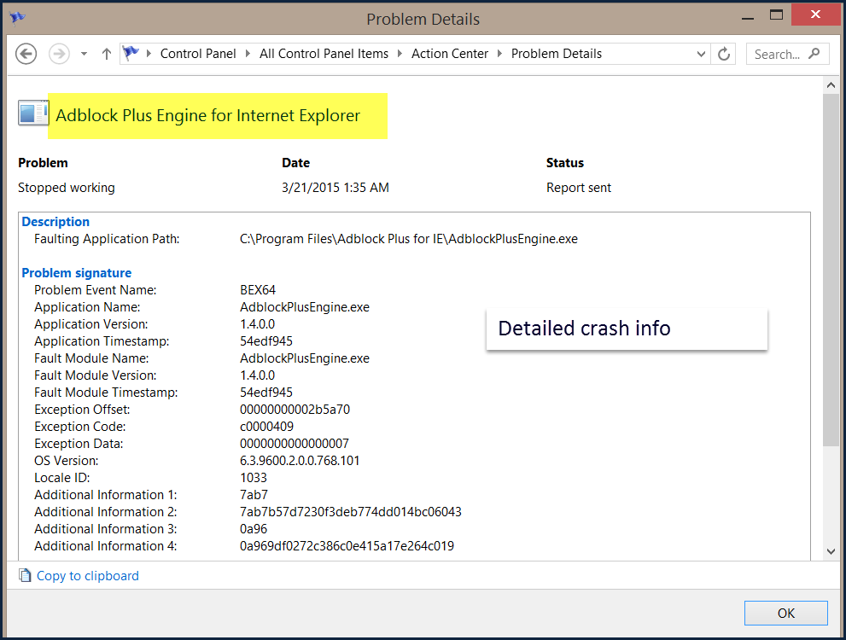
Task: Click the title flag icon in title bar
Action: [x=17, y=18]
